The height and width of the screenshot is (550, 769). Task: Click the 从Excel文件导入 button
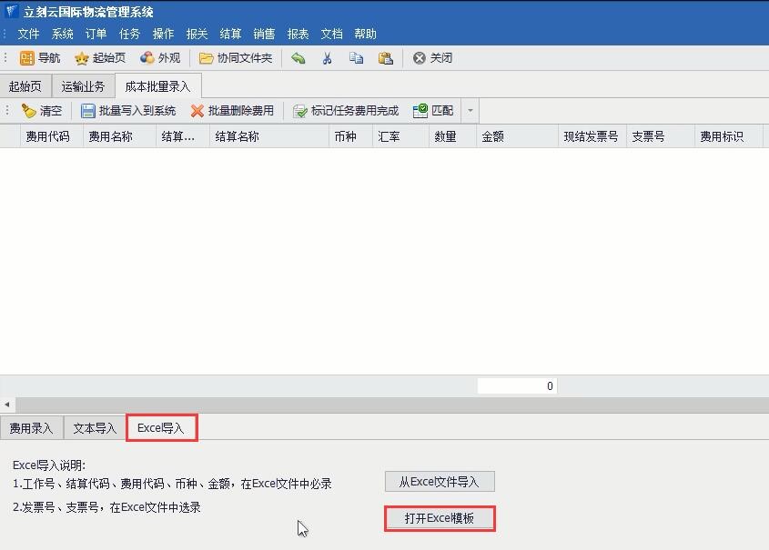[440, 482]
